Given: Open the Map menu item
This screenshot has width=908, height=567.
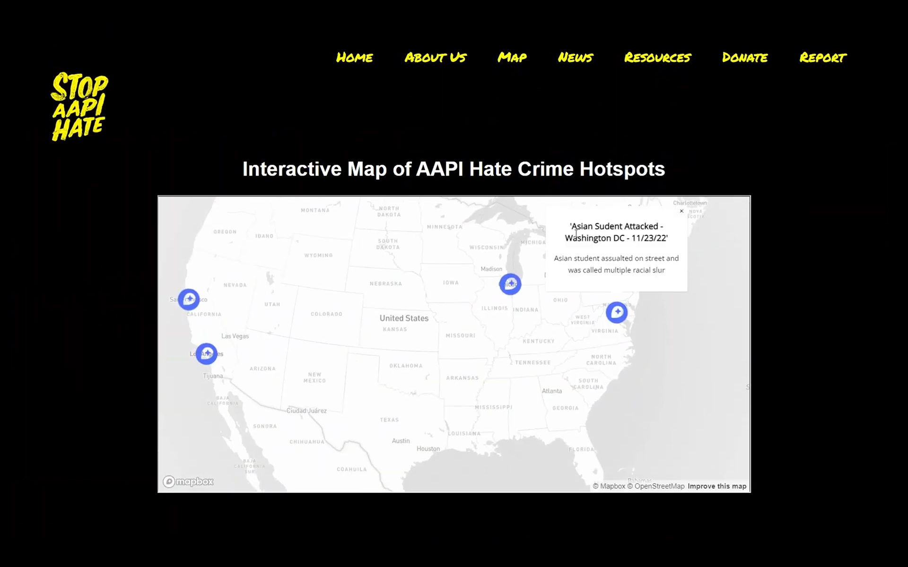Looking at the screenshot, I should click(512, 58).
